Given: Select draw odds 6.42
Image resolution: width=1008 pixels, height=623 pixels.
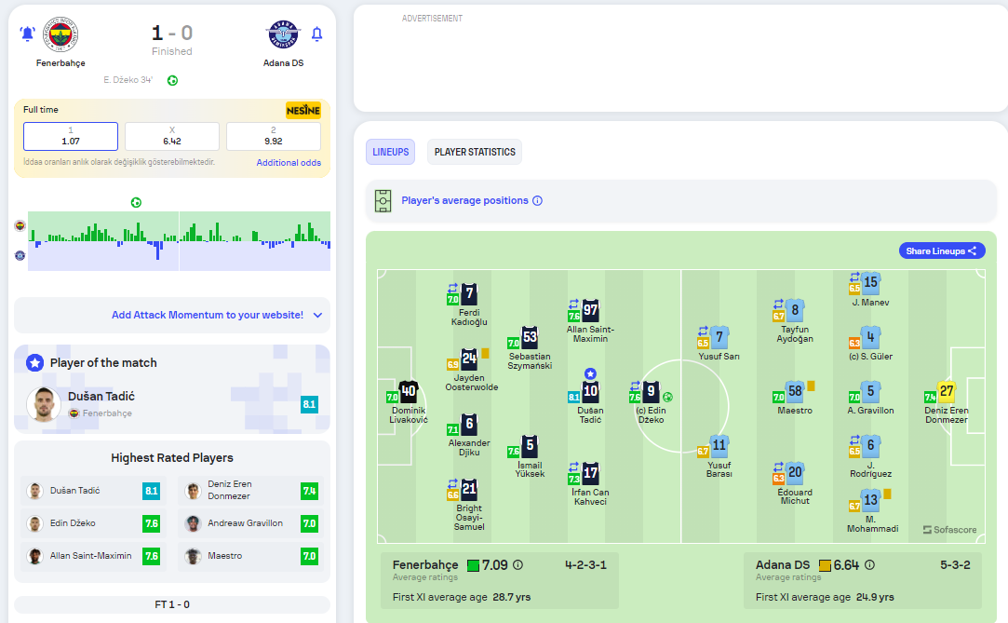Looking at the screenshot, I should click(172, 136).
